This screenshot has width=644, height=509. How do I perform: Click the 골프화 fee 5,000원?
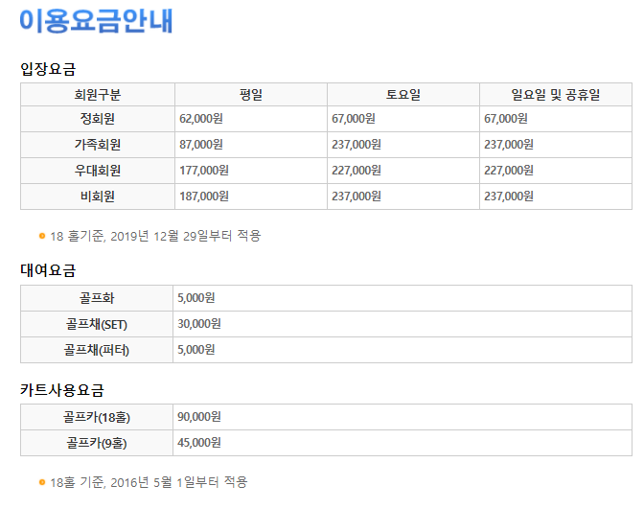(196, 298)
